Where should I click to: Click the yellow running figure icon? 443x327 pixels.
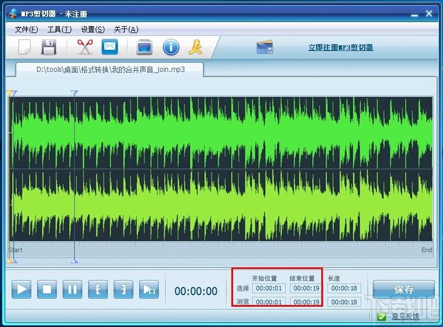195,47
